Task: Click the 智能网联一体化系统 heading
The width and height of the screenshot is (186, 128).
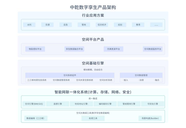Action: [x=93, y=92]
